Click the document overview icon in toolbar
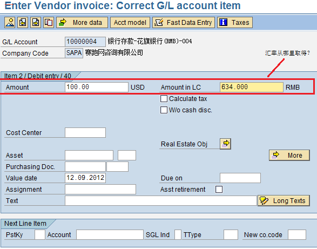This screenshot has height=249, width=317. 10,22
